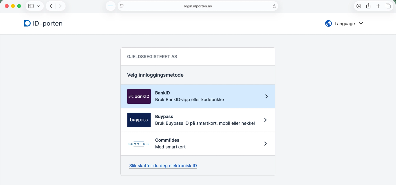
Task: Reload the page with refresh icon
Action: (274, 6)
